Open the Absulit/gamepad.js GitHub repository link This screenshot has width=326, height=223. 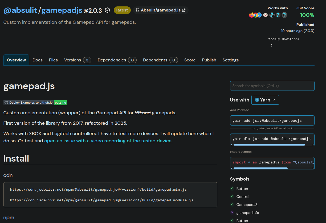pyautogui.click(x=161, y=10)
